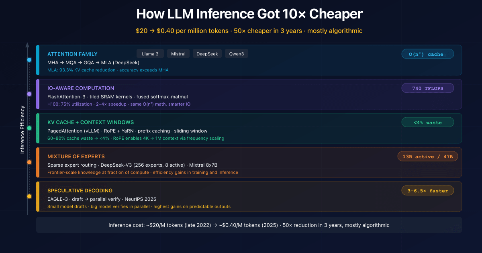Image resolution: width=482 pixels, height=253 pixels.
Task: Click the Llama 3 tag
Action: pos(150,54)
